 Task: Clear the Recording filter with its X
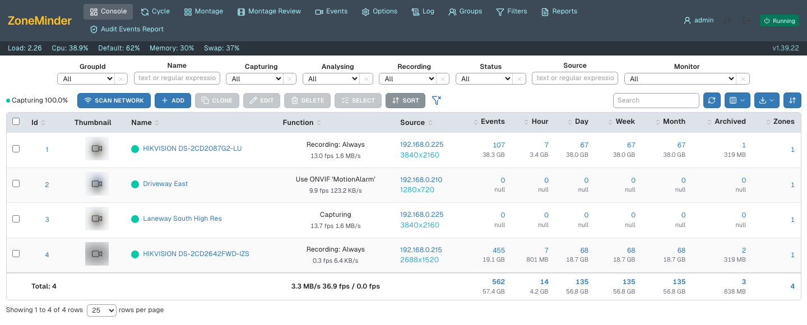(x=443, y=79)
